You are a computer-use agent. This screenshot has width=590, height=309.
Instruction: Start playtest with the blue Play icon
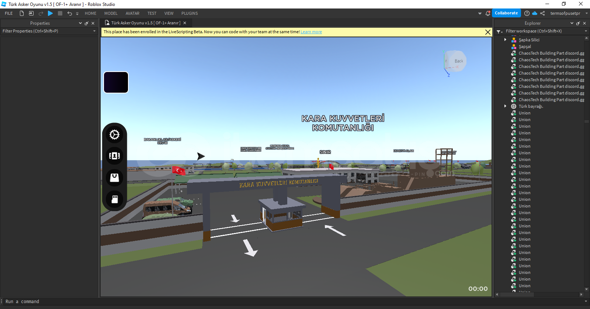click(51, 13)
